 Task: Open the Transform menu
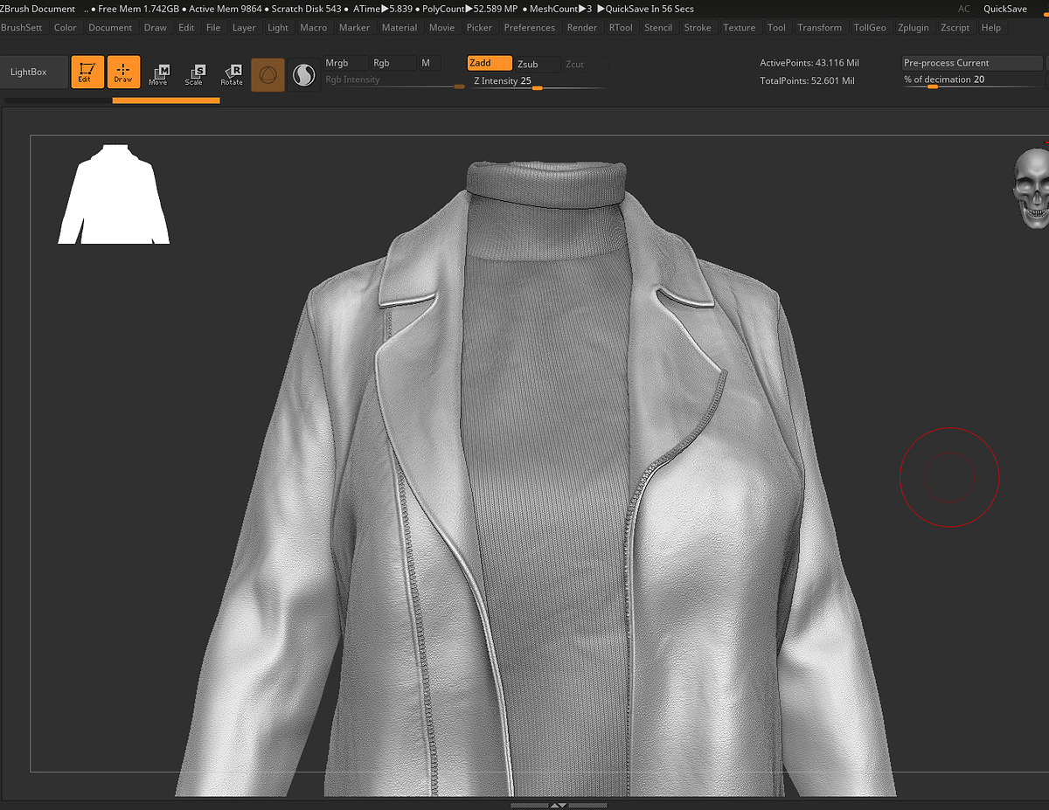[x=820, y=27]
